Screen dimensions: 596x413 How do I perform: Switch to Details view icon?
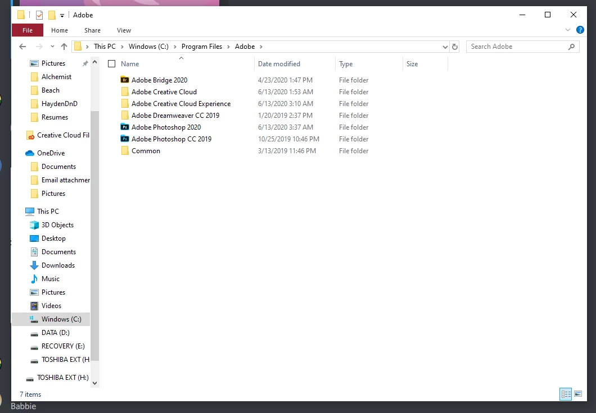click(566, 394)
